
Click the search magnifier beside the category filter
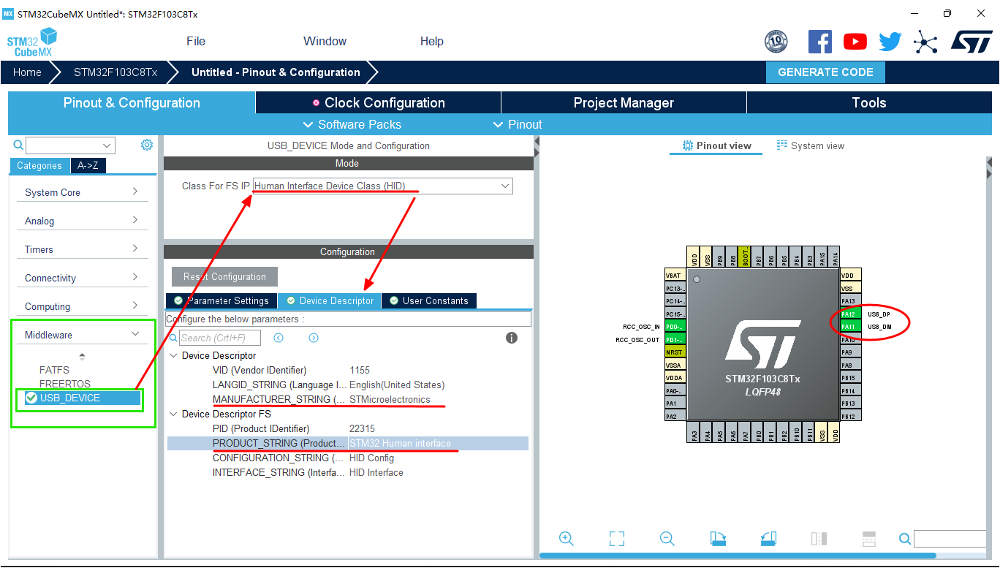(x=19, y=145)
